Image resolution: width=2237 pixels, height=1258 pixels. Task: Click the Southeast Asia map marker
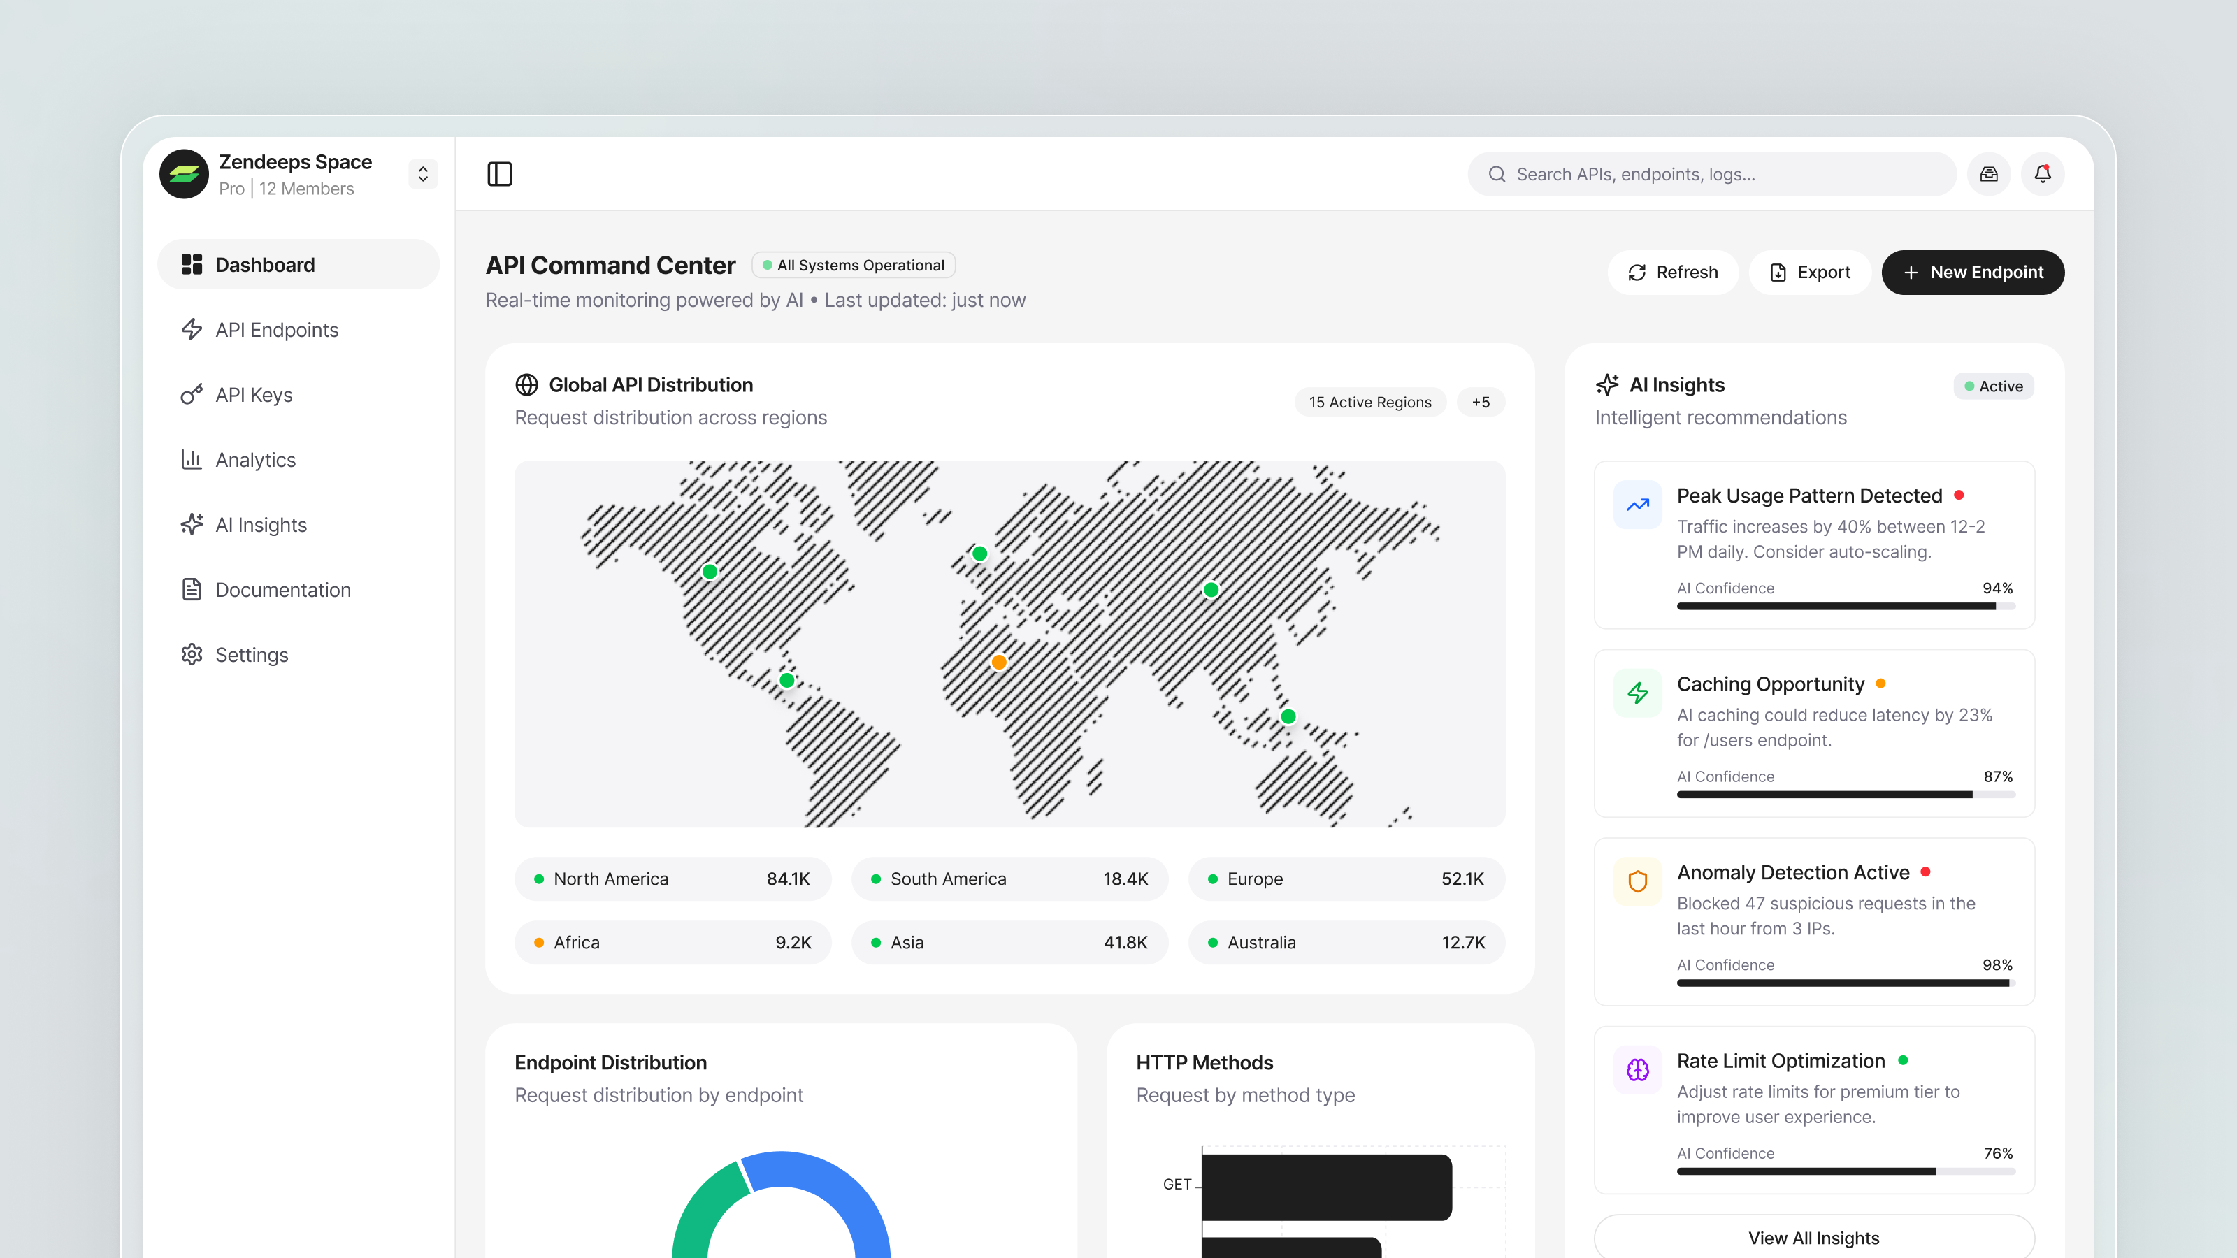1288,716
